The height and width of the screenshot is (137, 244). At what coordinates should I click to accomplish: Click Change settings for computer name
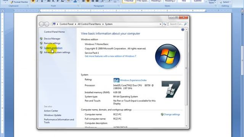coord(172,115)
